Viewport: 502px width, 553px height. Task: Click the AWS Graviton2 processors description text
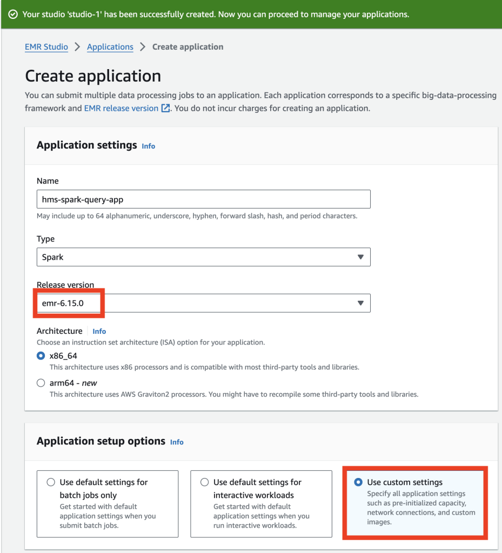pyautogui.click(x=234, y=394)
